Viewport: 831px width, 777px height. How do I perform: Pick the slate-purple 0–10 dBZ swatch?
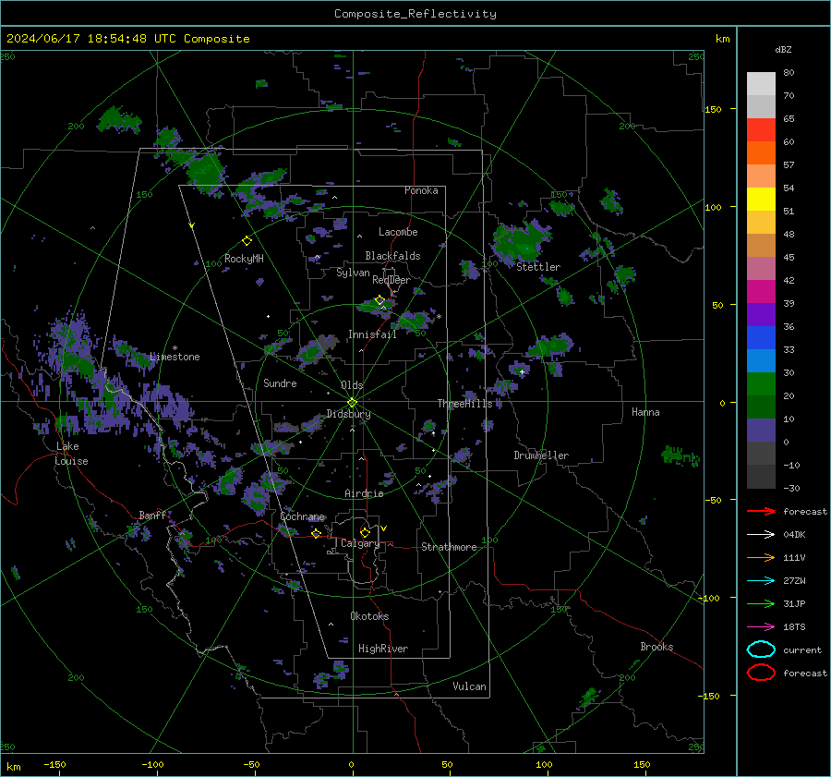(761, 431)
